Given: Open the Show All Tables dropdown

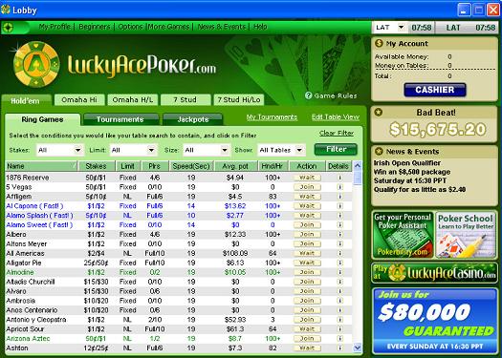Looking at the screenshot, I should (281, 150).
